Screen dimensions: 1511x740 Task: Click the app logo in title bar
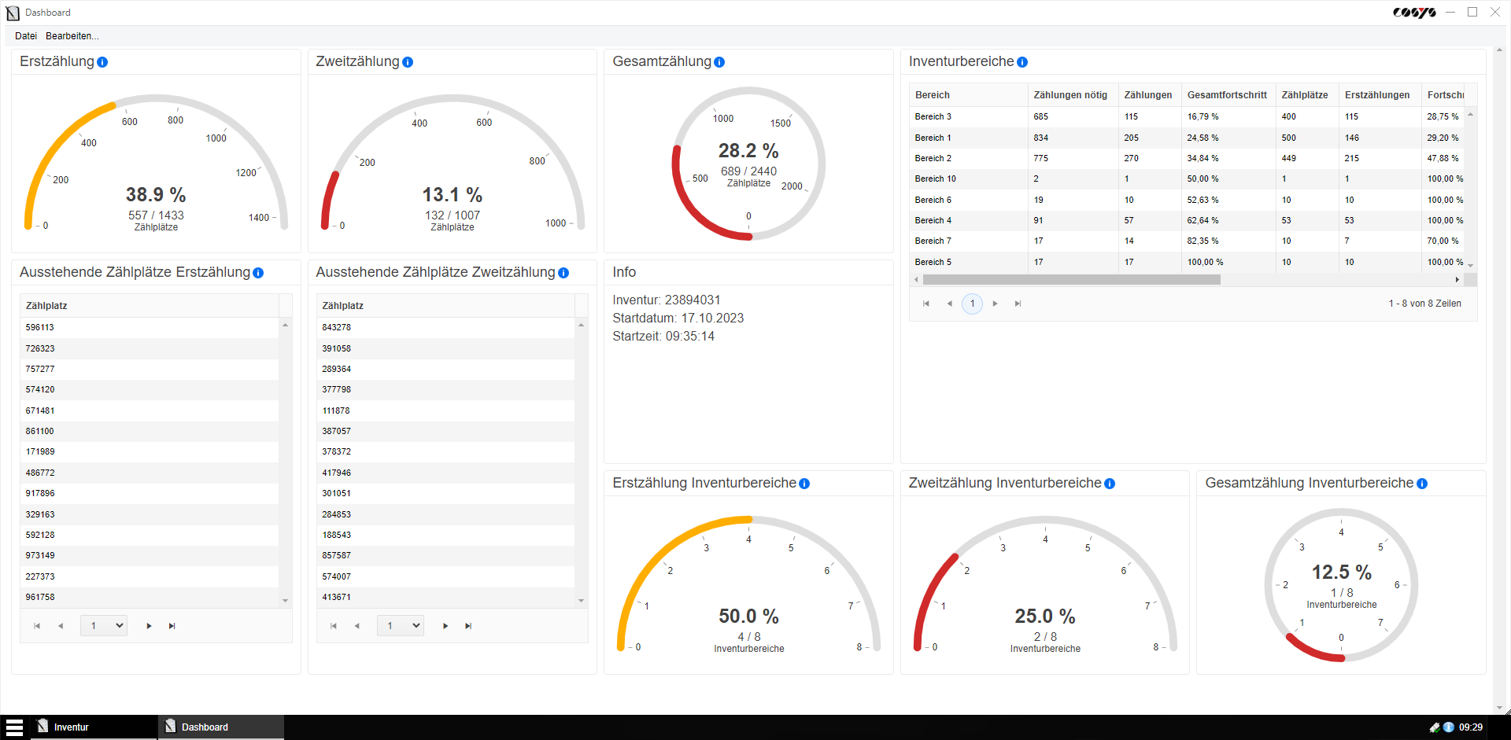coord(13,13)
